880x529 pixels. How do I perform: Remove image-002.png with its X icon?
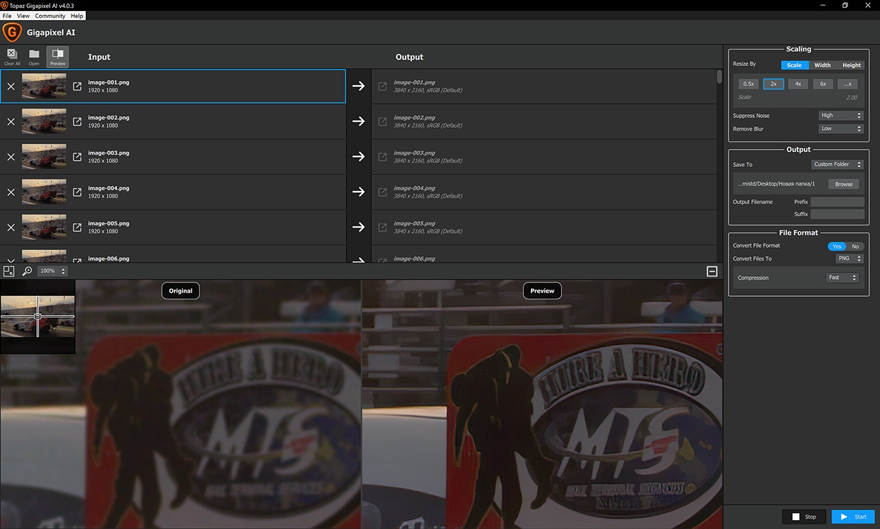pos(11,122)
